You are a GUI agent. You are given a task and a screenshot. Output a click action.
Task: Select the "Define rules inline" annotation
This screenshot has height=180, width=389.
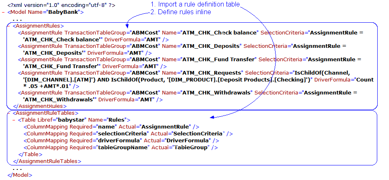181,12
